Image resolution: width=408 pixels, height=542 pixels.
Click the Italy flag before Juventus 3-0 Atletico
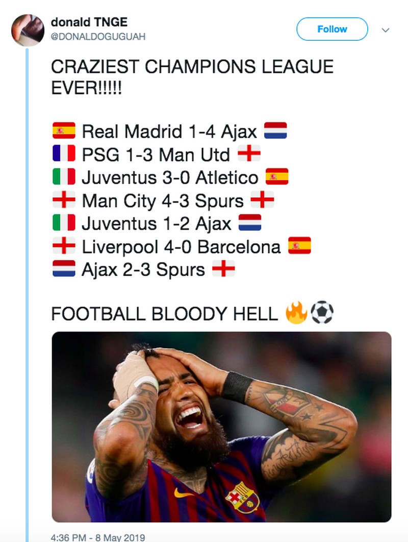[64, 177]
